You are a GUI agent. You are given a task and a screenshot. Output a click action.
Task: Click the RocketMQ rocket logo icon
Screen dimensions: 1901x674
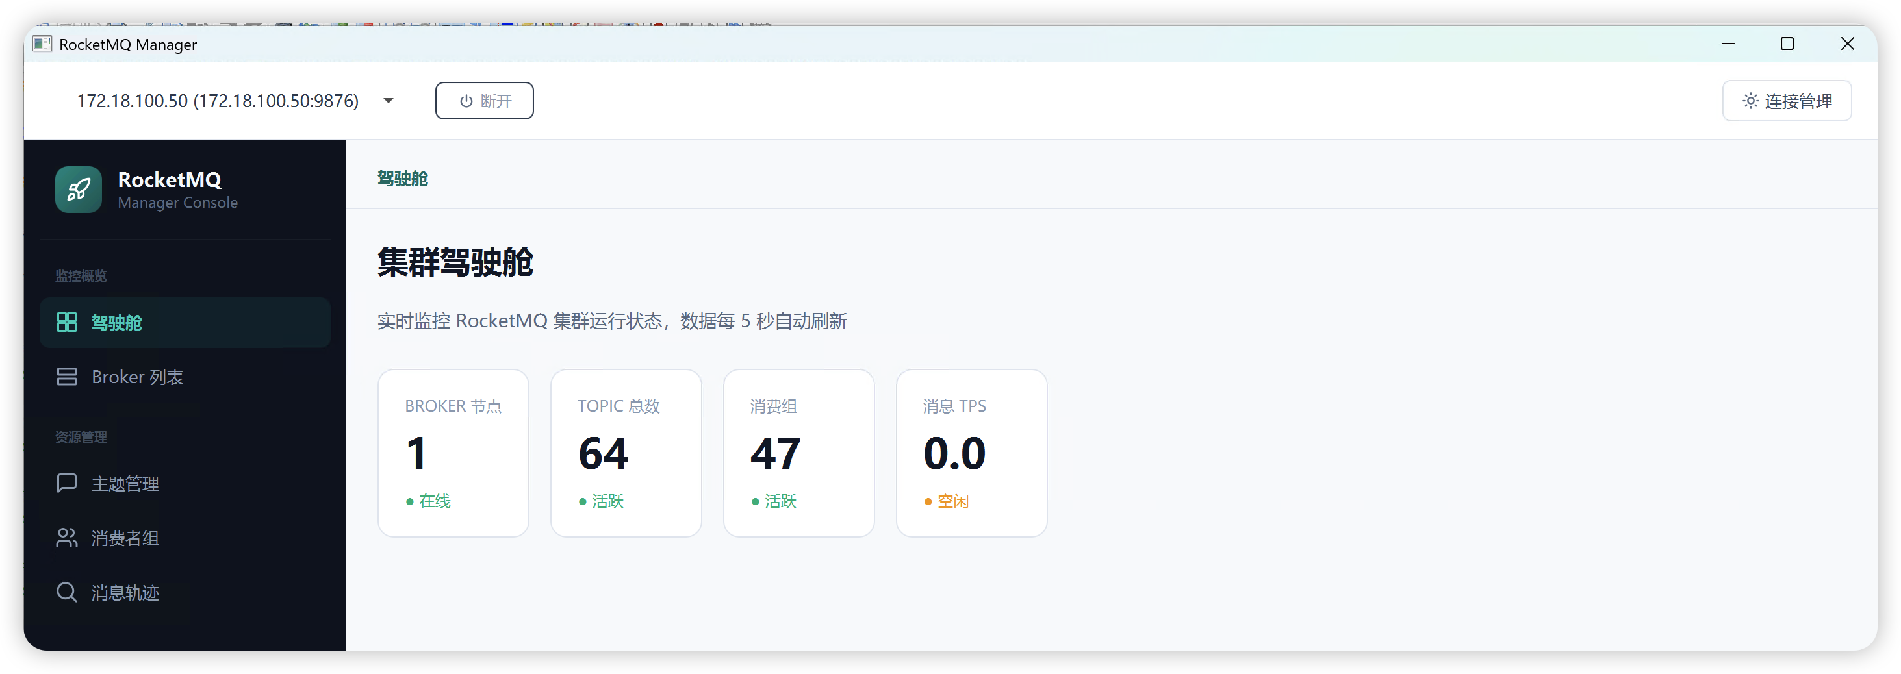78,190
